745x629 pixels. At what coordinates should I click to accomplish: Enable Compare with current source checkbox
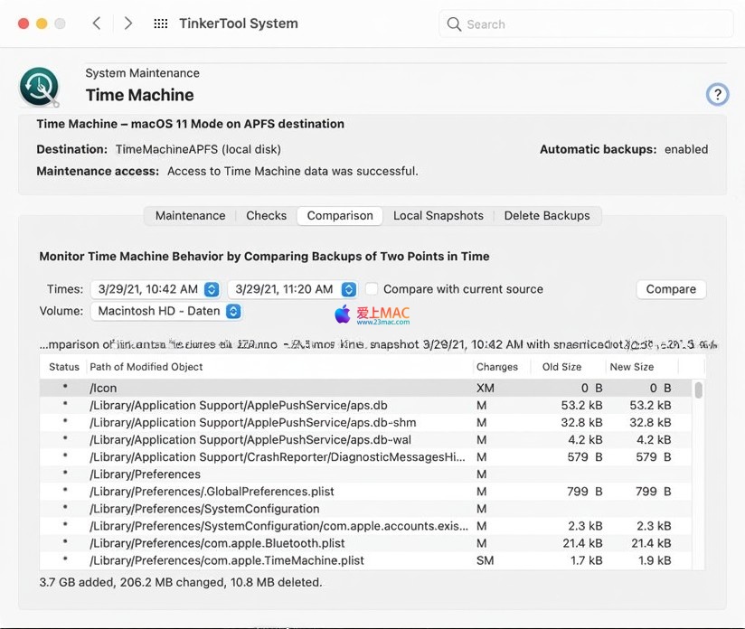coord(372,289)
